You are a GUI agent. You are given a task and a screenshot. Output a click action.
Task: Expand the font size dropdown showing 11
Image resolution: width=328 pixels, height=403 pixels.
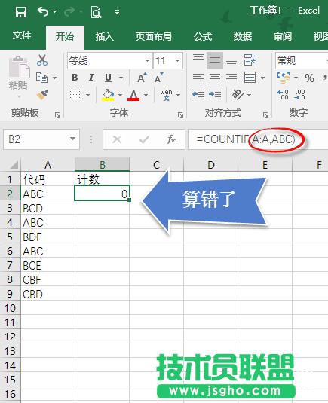pos(177,61)
